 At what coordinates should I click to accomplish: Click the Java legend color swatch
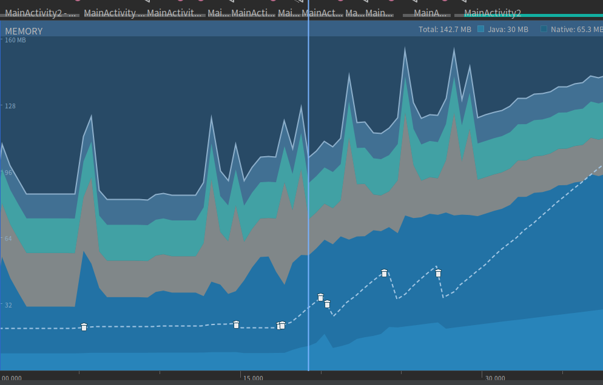click(481, 29)
